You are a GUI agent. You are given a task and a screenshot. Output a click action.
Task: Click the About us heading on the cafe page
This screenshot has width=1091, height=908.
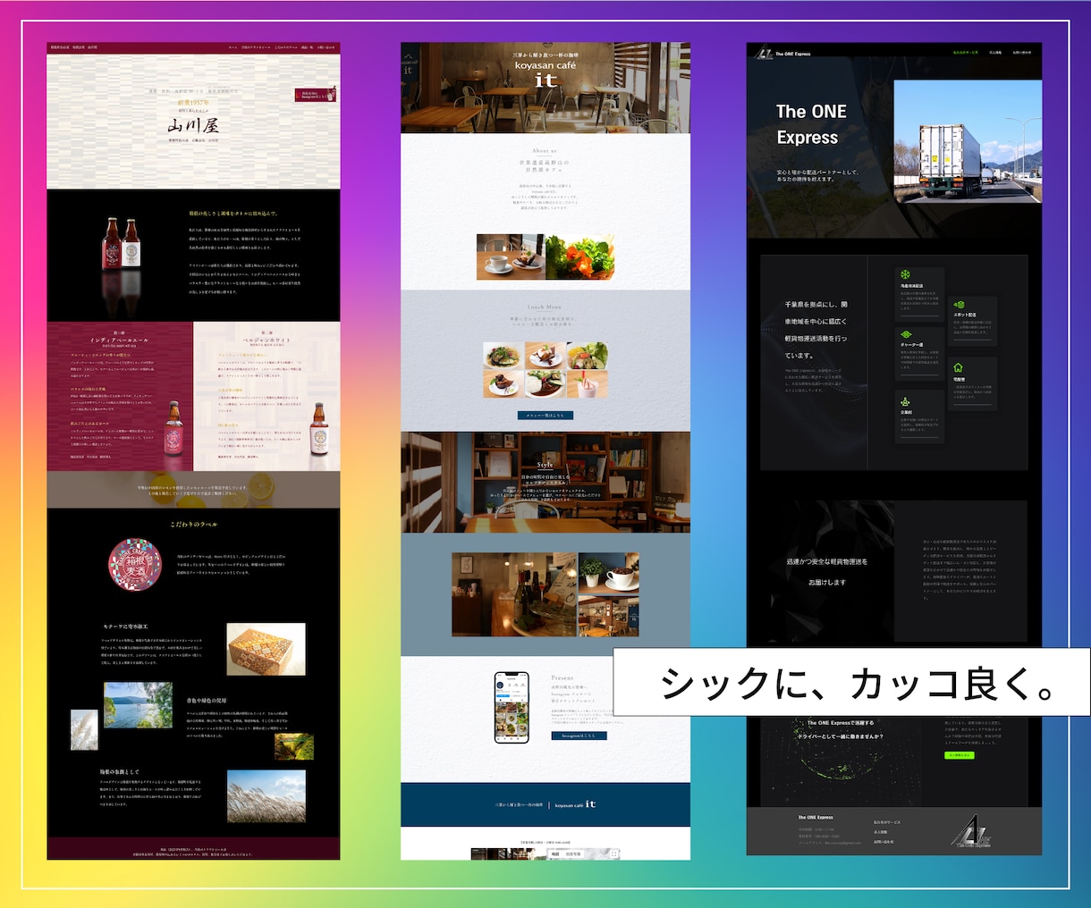545,151
